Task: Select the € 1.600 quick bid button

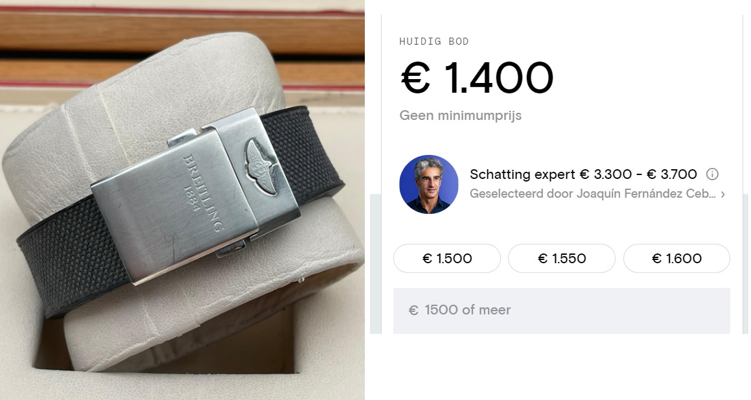Action: pos(676,258)
